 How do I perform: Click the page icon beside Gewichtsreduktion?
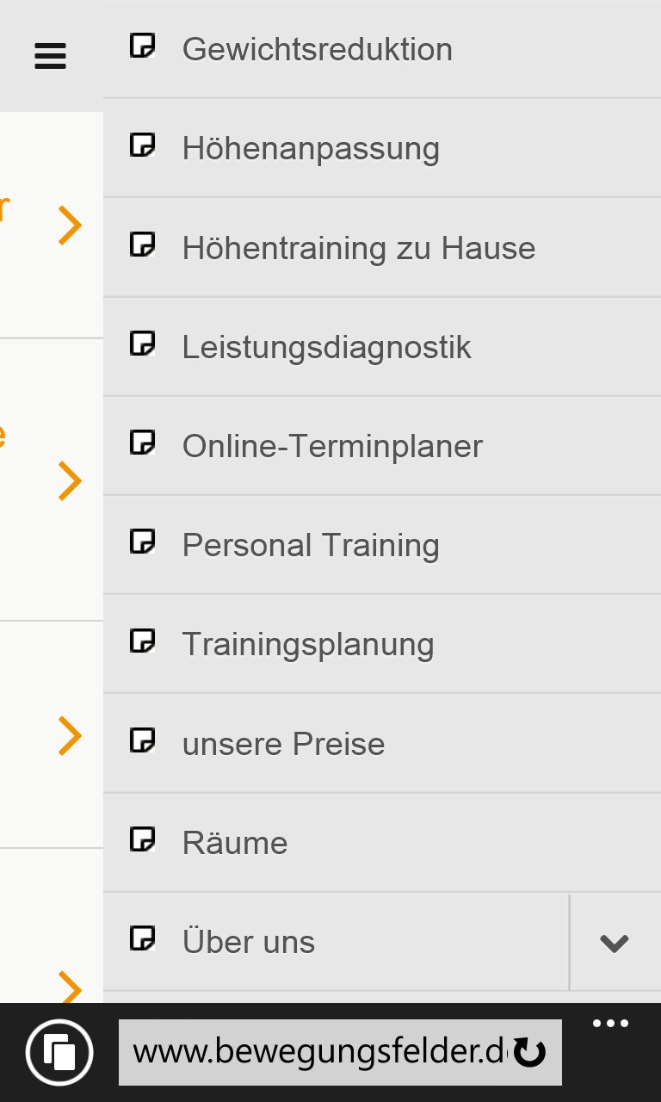click(x=142, y=46)
